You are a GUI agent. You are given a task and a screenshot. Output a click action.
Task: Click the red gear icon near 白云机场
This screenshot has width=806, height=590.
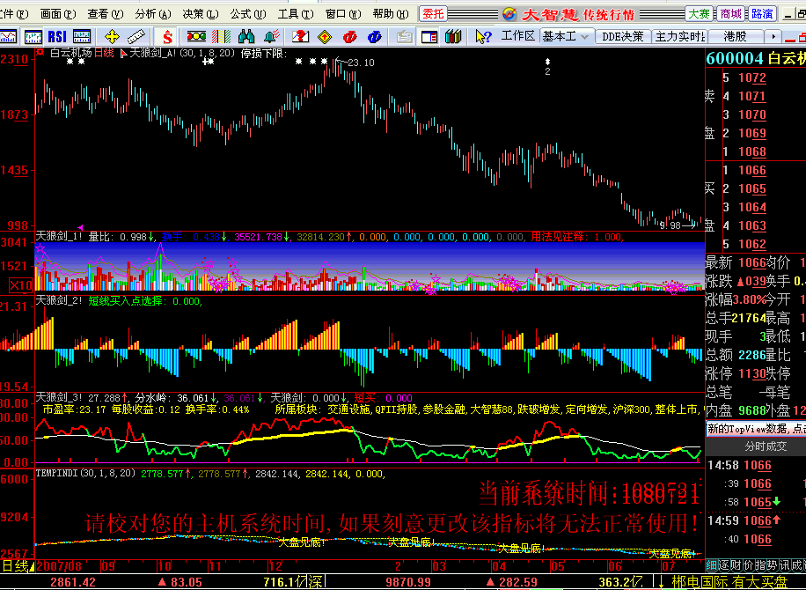pyautogui.click(x=40, y=52)
